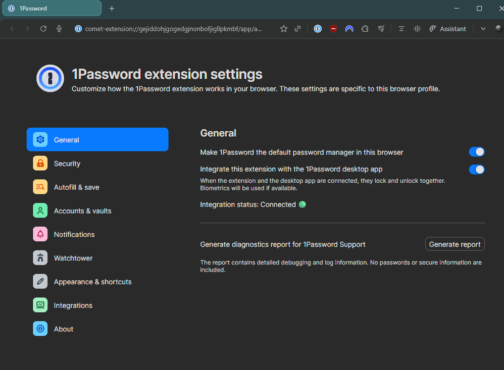
Task: Go to Autofill & save settings
Action: [x=76, y=187]
